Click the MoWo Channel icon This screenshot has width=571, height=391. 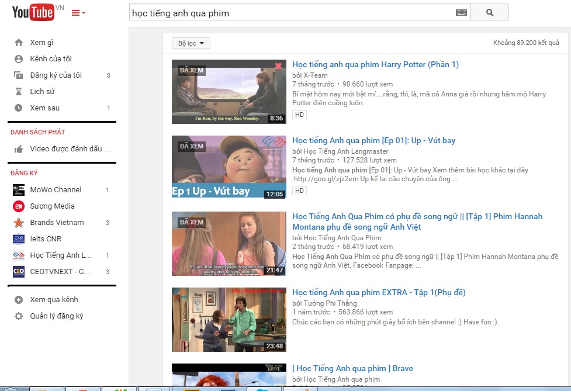[x=19, y=190]
